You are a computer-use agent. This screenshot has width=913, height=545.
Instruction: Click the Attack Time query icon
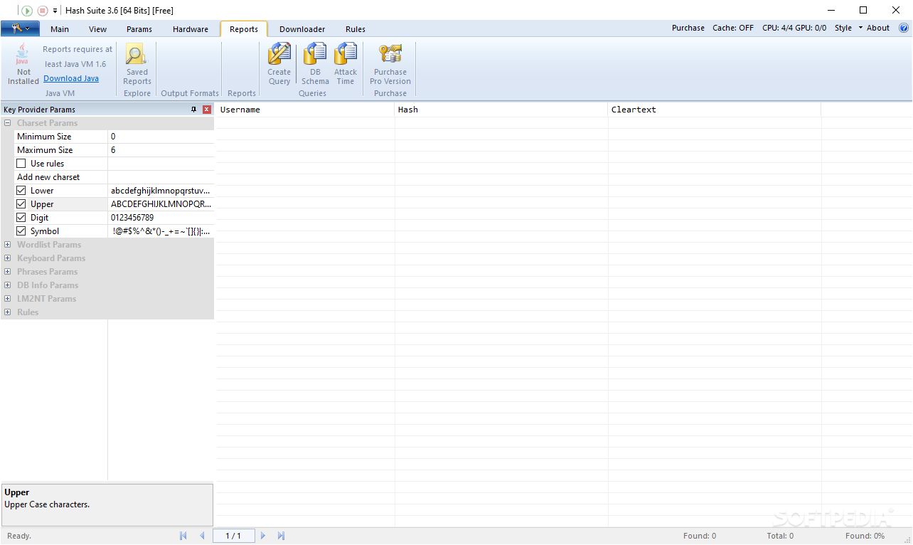click(x=346, y=64)
